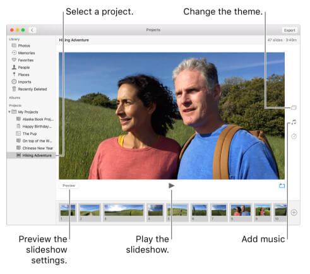Click the main slideshow preview image

click(x=172, y=116)
